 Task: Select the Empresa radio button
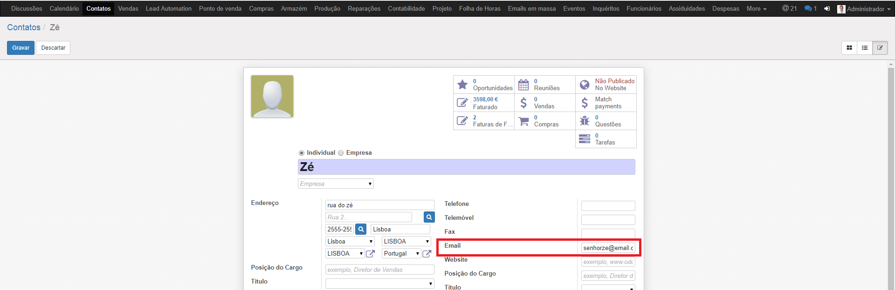click(341, 153)
